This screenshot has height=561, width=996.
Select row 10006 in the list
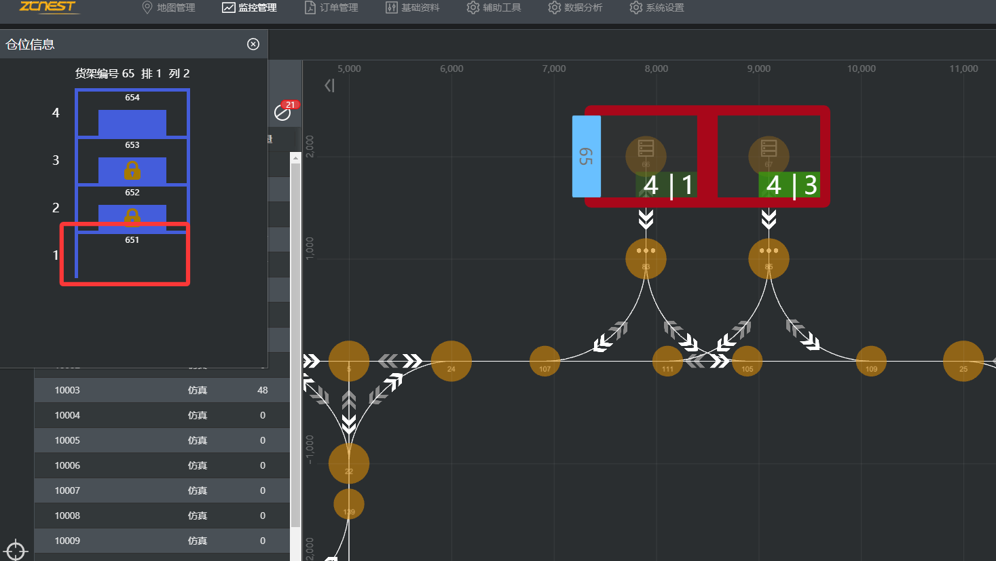click(x=162, y=465)
